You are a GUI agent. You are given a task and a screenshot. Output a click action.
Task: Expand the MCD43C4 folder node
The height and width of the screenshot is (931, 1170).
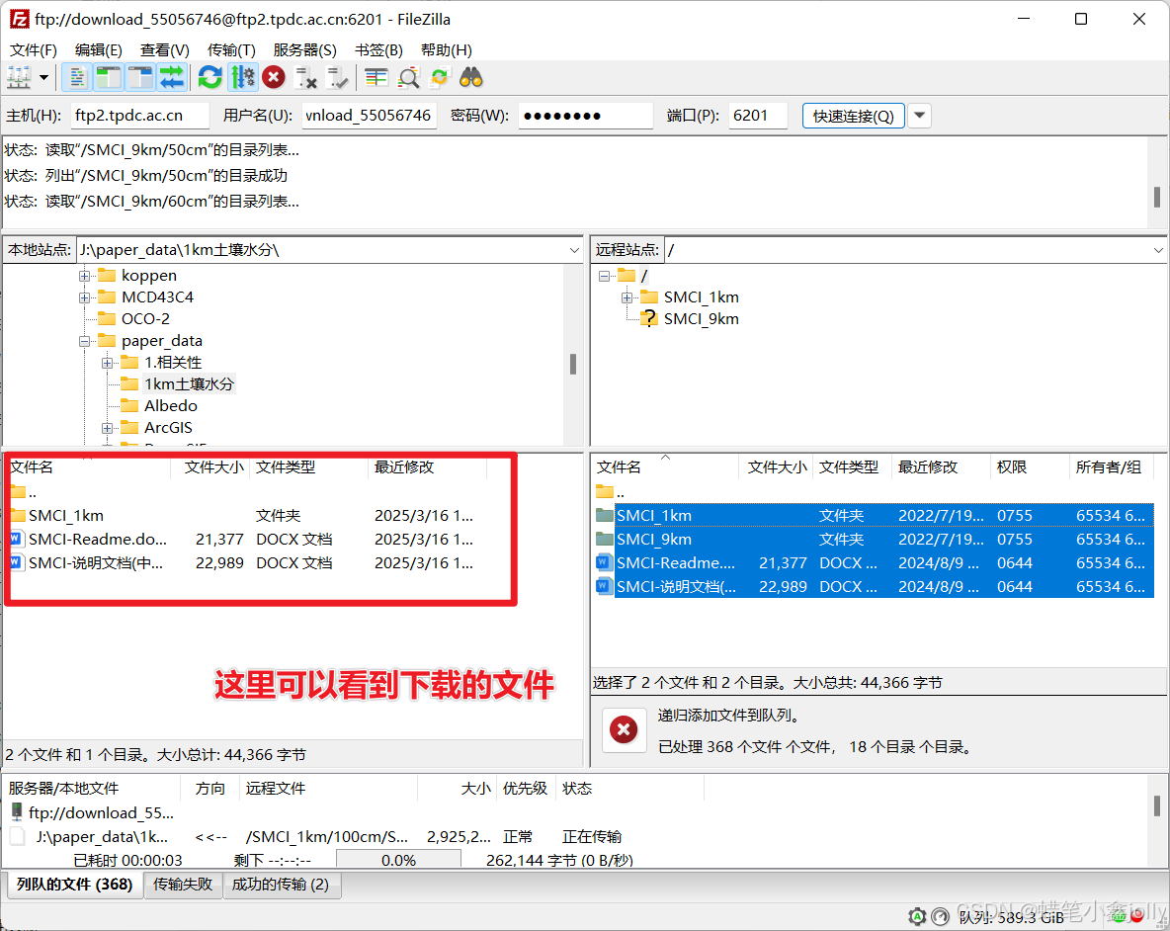(84, 296)
